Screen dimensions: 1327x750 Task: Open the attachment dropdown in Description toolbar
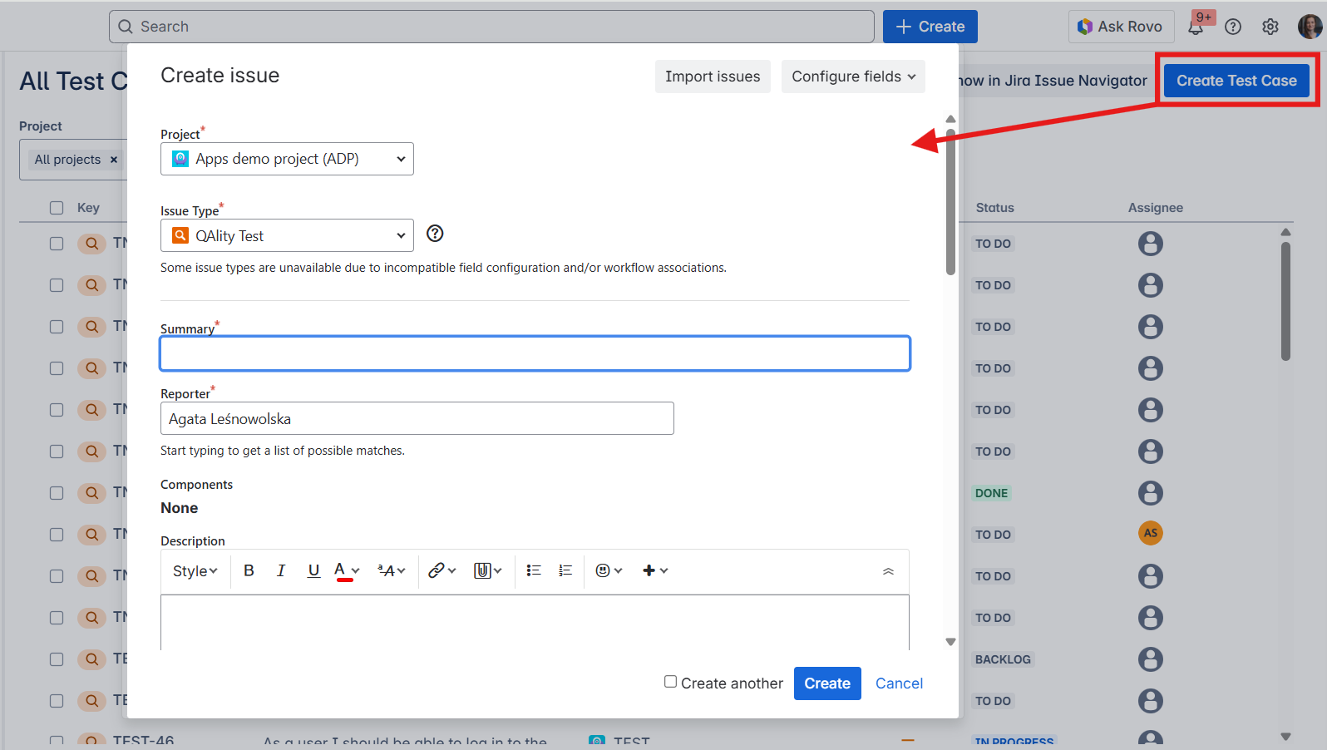(487, 570)
